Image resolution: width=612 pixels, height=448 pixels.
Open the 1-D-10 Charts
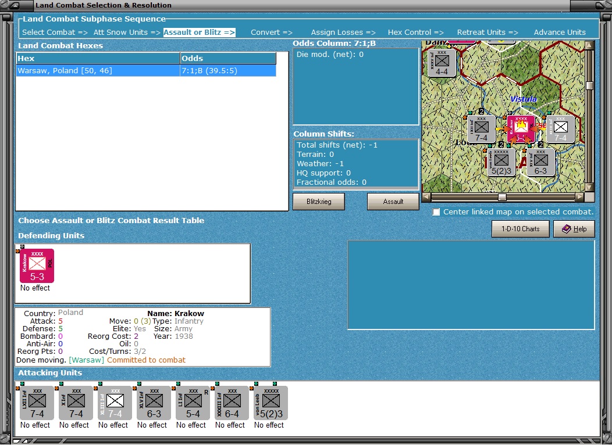coord(520,228)
